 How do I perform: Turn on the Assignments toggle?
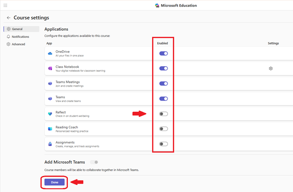(163, 144)
